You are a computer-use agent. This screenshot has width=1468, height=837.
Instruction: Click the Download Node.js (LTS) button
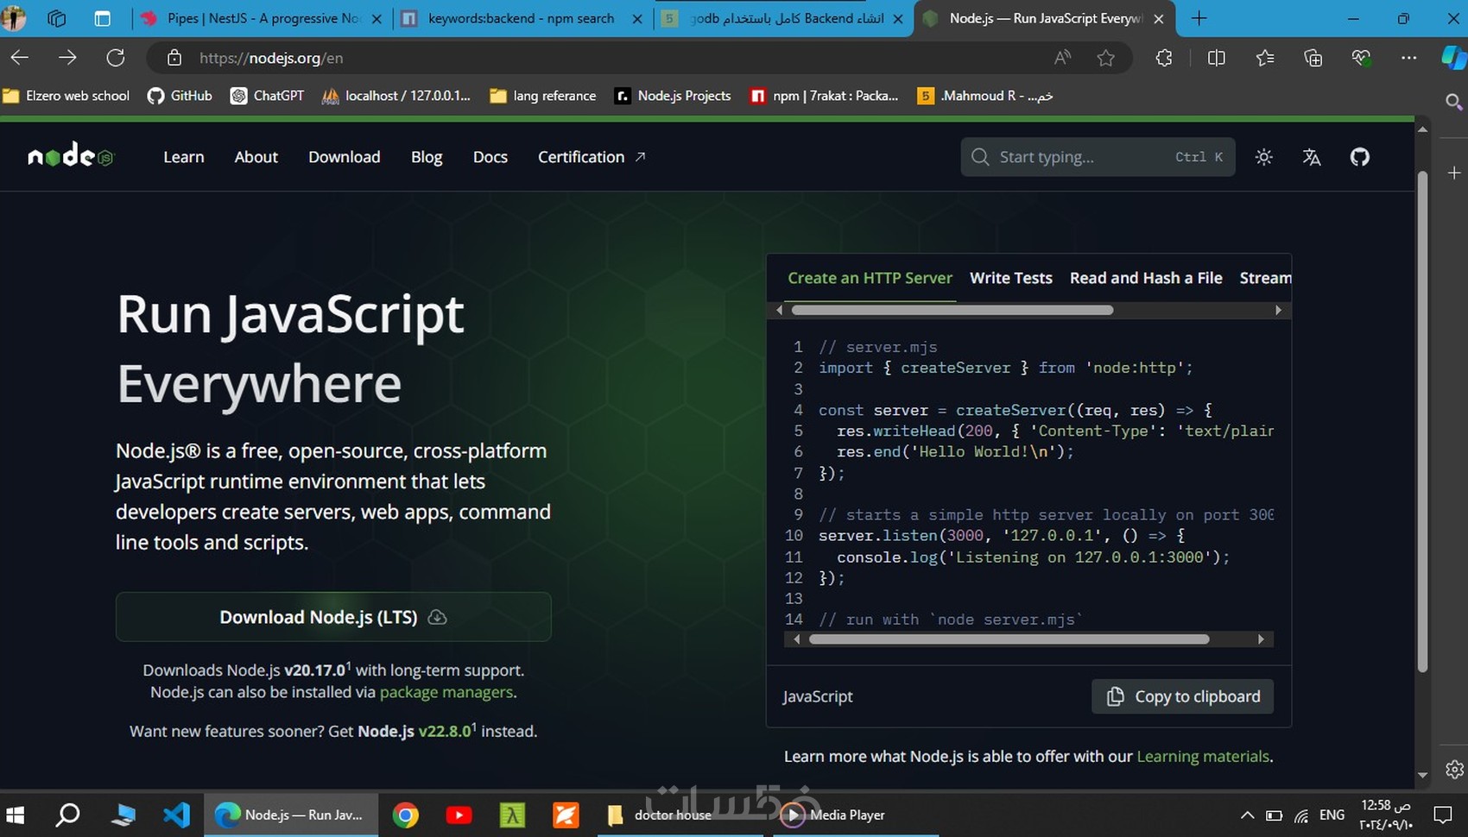click(333, 616)
